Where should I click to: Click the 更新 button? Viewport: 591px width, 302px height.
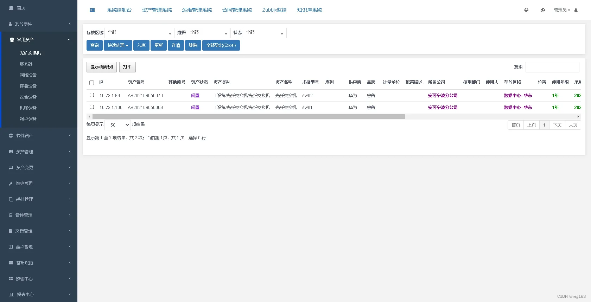point(159,45)
